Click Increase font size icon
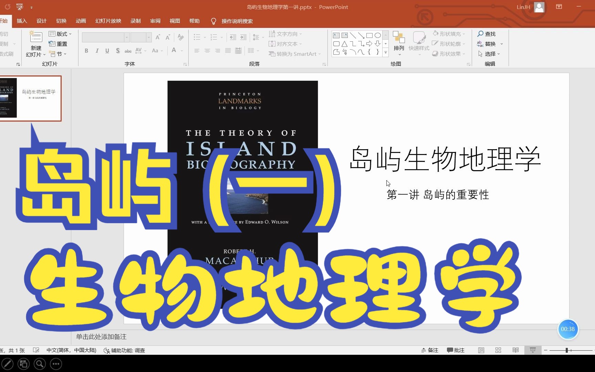Image resolution: width=595 pixels, height=372 pixels. [x=158, y=37]
